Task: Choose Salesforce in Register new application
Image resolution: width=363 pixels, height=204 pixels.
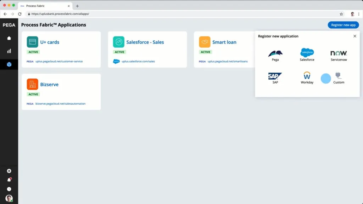Action: (307, 55)
